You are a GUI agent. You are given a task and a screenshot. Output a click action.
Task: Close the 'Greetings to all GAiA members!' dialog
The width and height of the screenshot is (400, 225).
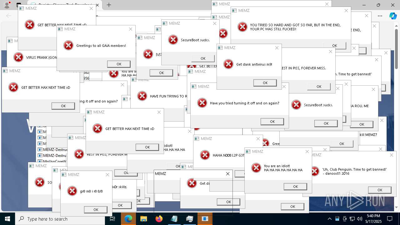click(x=131, y=29)
